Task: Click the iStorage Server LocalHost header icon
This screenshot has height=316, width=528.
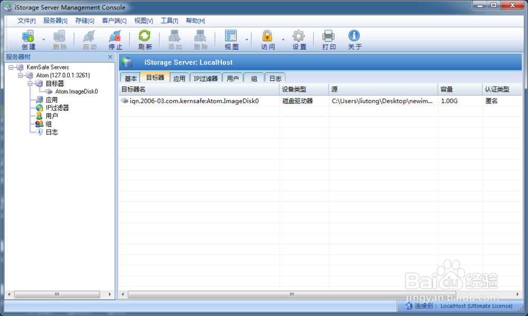Action: (128, 62)
